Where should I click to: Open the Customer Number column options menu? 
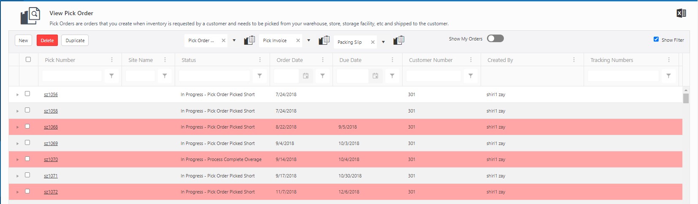(x=471, y=60)
